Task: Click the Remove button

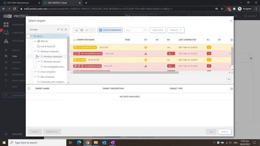Action: (x=35, y=132)
